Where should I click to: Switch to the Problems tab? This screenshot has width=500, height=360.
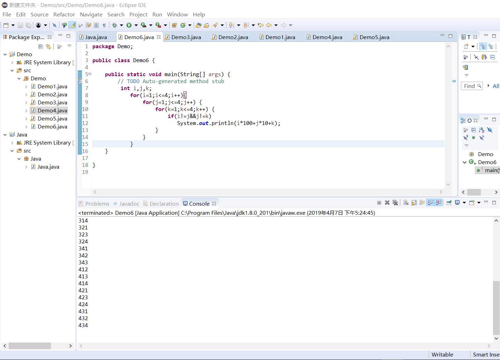coord(94,204)
